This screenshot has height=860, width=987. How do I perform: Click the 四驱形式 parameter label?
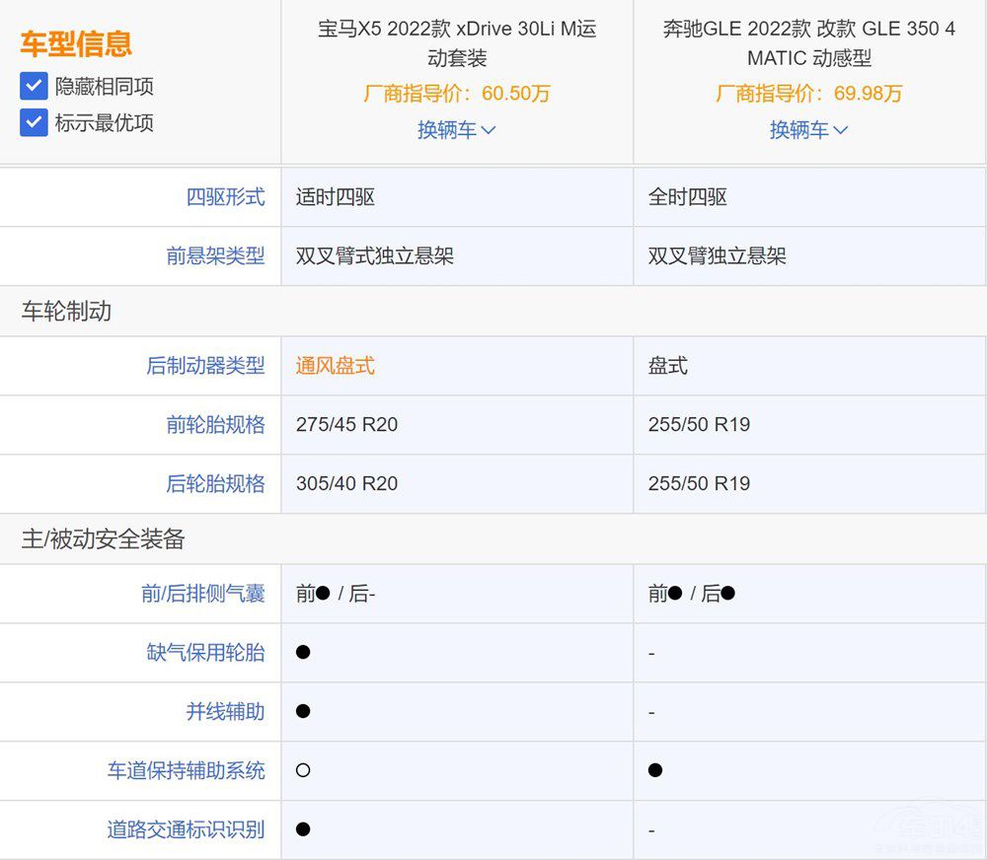tap(225, 197)
